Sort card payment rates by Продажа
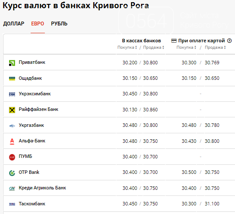The width and height of the screenshot is (235, 214). tap(215, 47)
